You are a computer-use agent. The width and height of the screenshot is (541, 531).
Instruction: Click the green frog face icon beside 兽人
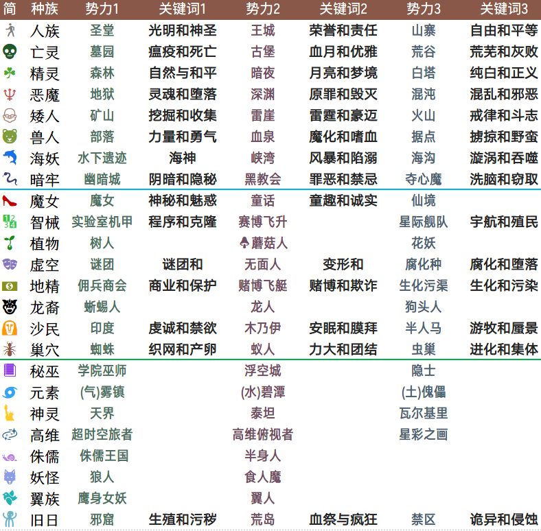point(10,137)
